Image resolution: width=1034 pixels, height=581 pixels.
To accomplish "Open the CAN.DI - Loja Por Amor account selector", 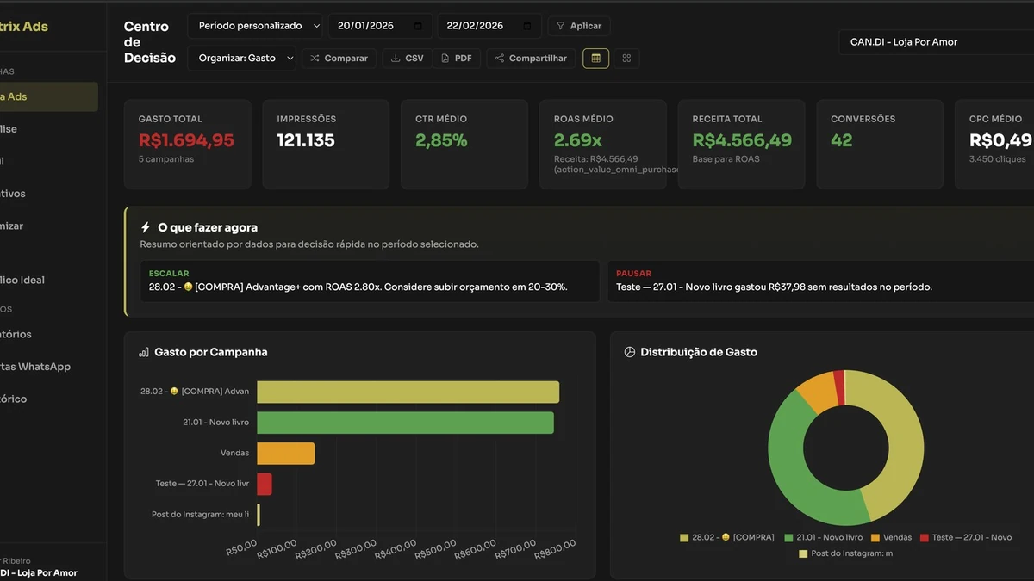I will coord(936,41).
